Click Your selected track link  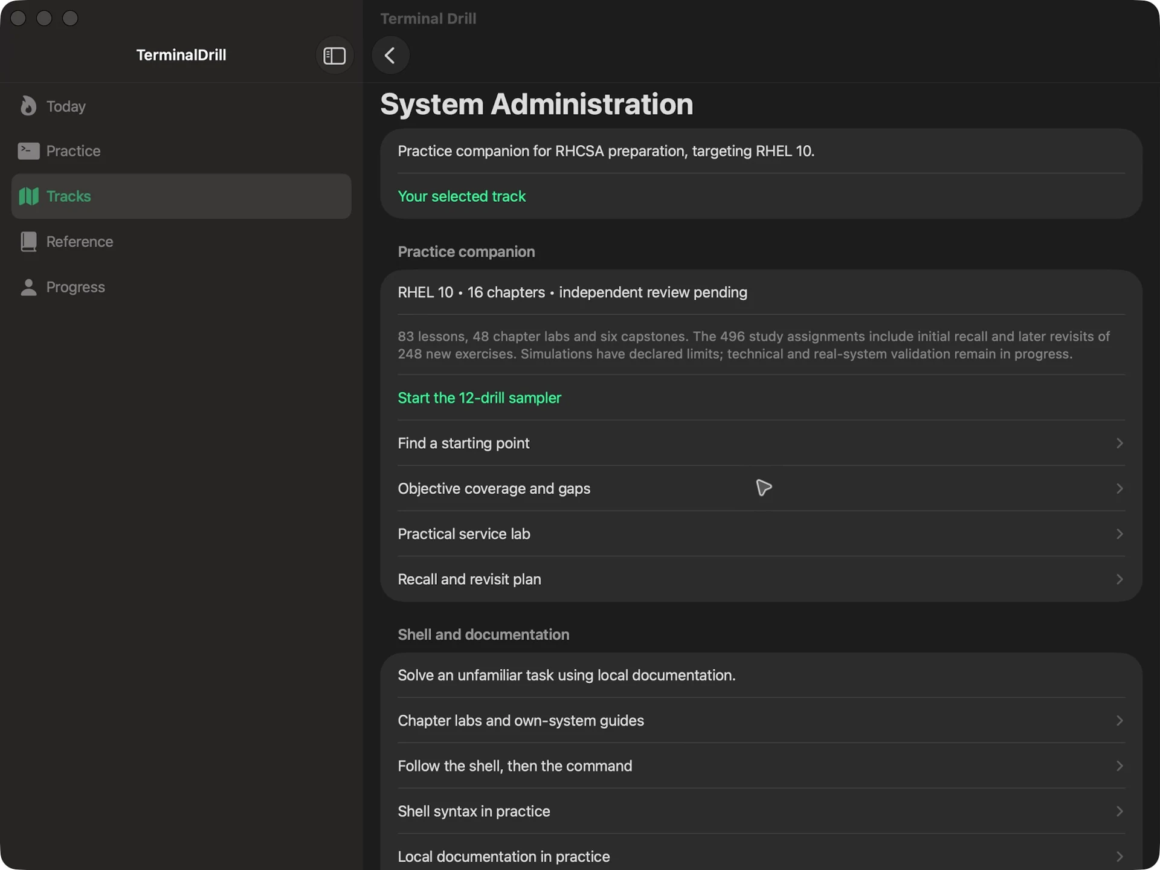(x=462, y=196)
